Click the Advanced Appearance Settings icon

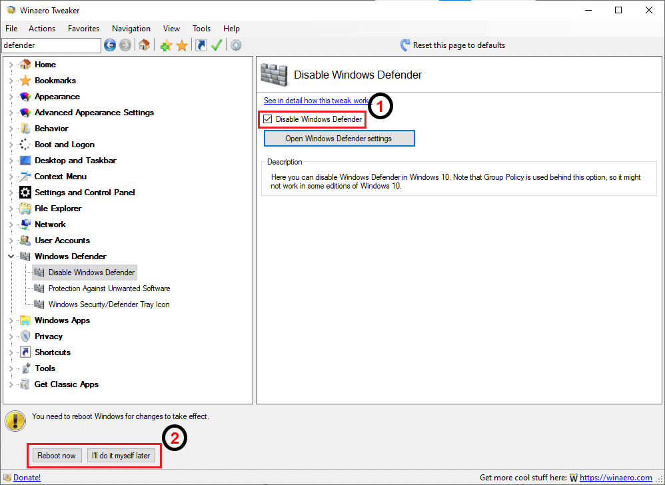click(x=25, y=113)
